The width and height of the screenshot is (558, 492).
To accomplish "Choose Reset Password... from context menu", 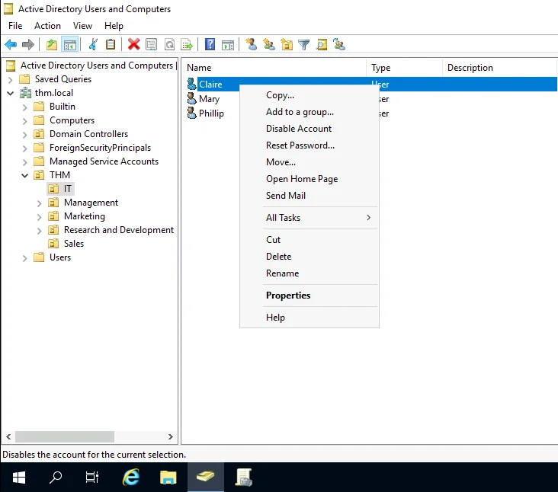I will coord(309,145).
